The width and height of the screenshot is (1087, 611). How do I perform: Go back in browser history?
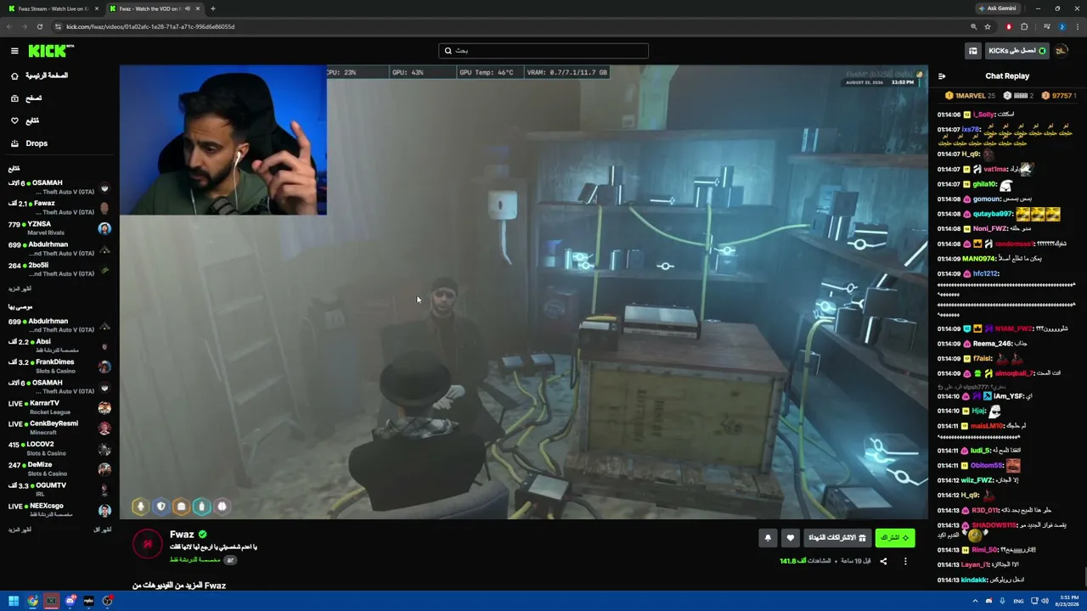[8, 26]
